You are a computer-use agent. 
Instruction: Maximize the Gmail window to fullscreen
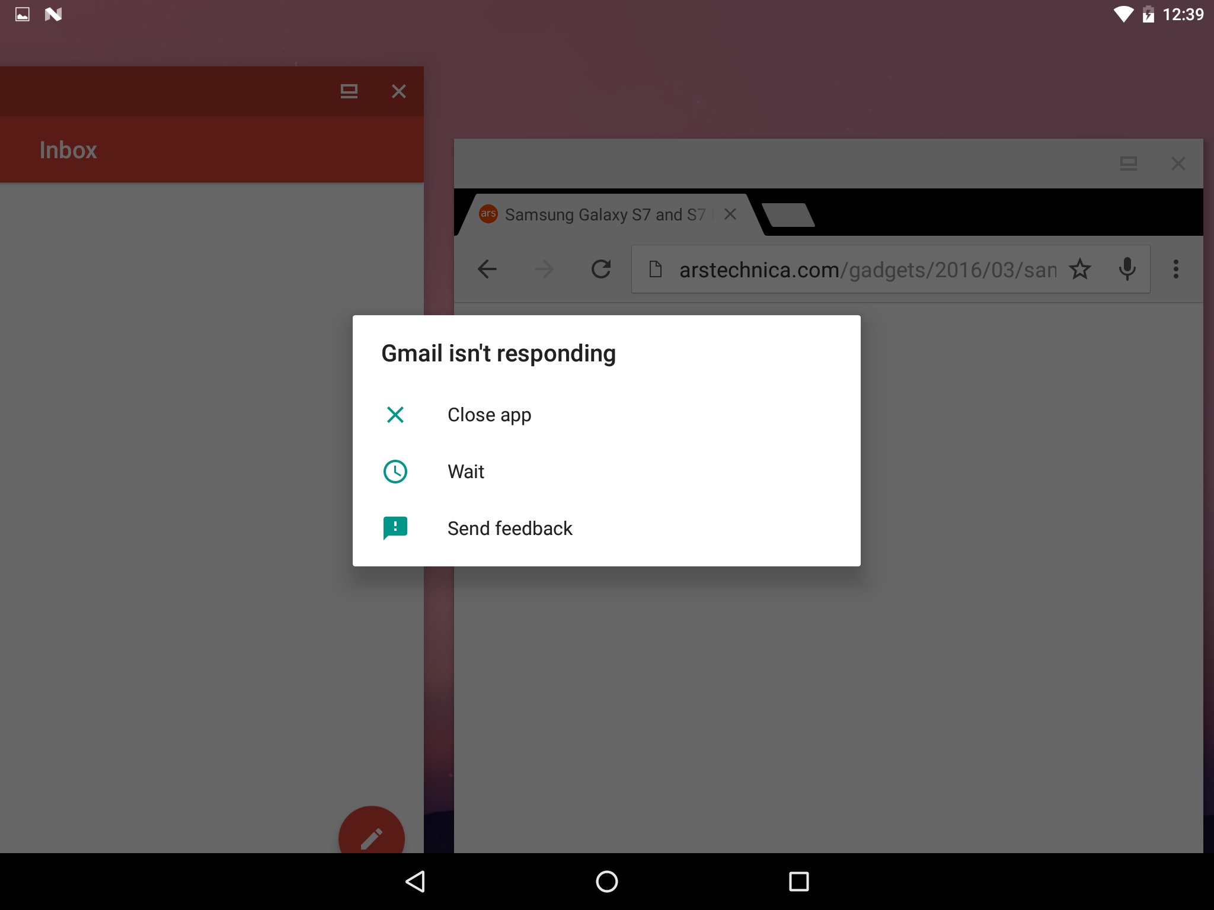point(349,91)
